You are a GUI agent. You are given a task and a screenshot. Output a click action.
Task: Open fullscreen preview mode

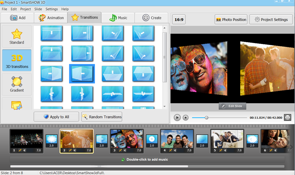pyautogui.click(x=287, y=117)
